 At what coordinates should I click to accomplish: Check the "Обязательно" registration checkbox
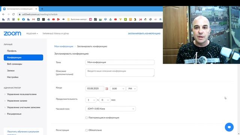point(87,130)
